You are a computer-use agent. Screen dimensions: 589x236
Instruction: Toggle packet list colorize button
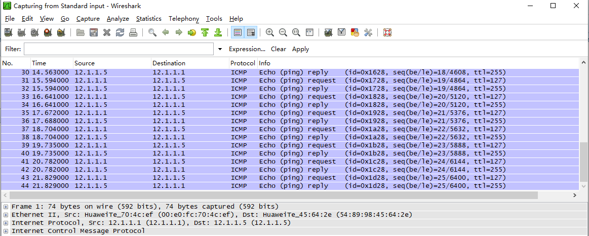point(238,33)
